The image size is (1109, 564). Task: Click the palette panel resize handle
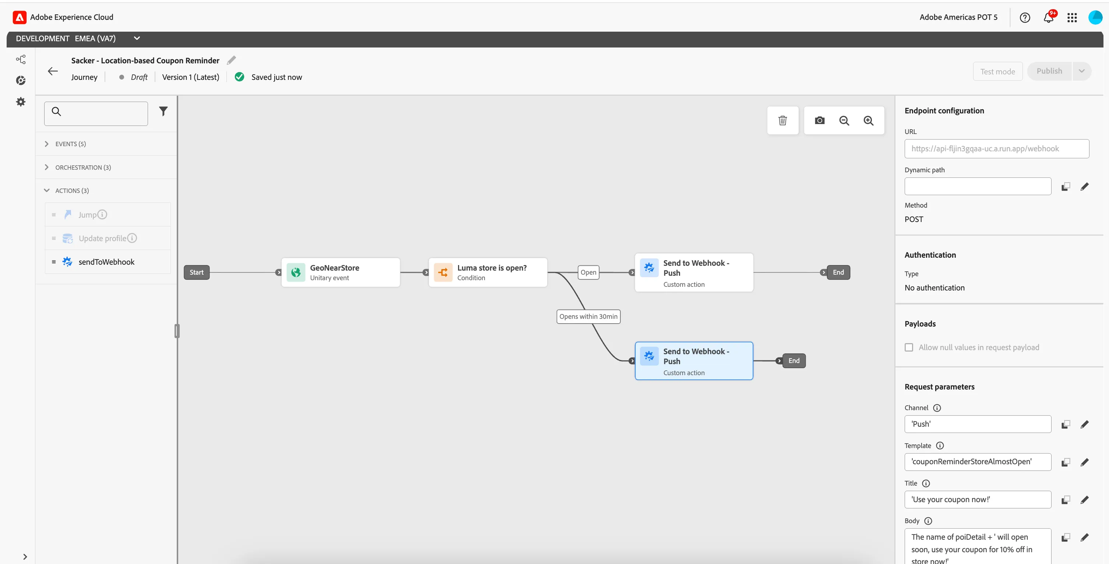(x=177, y=331)
